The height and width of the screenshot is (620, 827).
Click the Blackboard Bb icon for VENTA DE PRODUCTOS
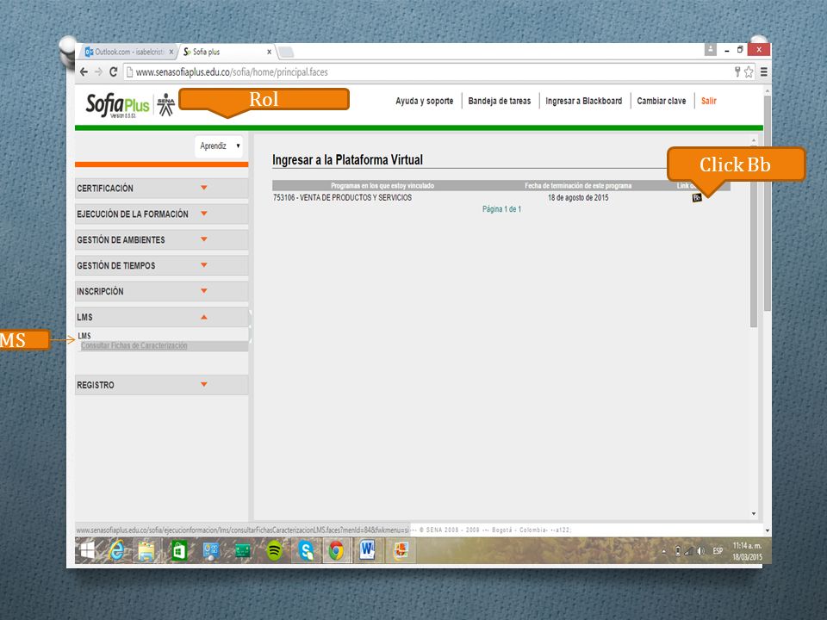pyautogui.click(x=697, y=198)
